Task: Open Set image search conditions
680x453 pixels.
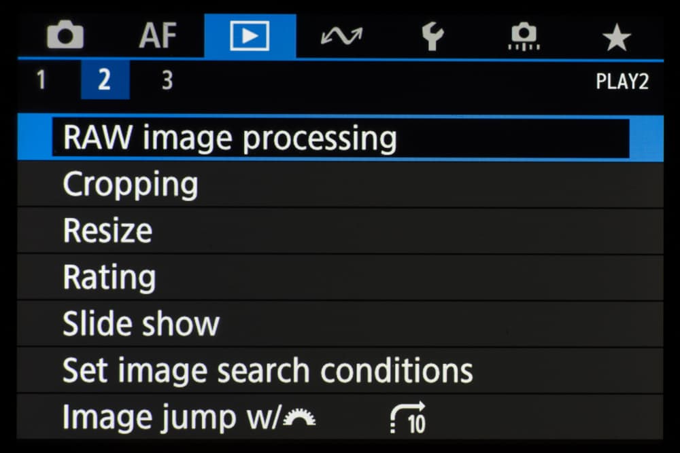Action: (x=340, y=370)
